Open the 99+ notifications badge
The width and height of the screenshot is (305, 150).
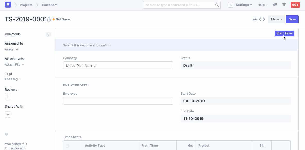tap(295, 5)
